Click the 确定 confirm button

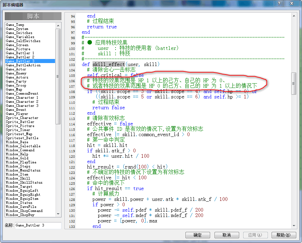tap(198, 235)
